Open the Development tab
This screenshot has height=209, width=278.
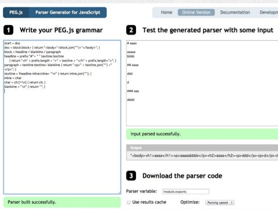[269, 12]
